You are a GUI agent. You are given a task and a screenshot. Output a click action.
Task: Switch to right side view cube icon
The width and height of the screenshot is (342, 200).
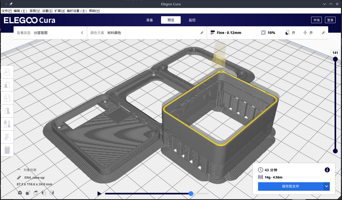(x=52, y=193)
